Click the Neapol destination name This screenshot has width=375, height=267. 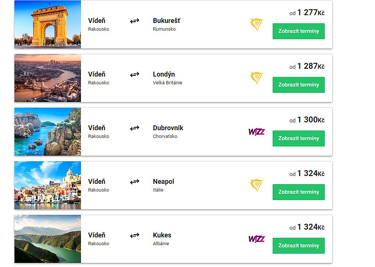[x=163, y=182]
